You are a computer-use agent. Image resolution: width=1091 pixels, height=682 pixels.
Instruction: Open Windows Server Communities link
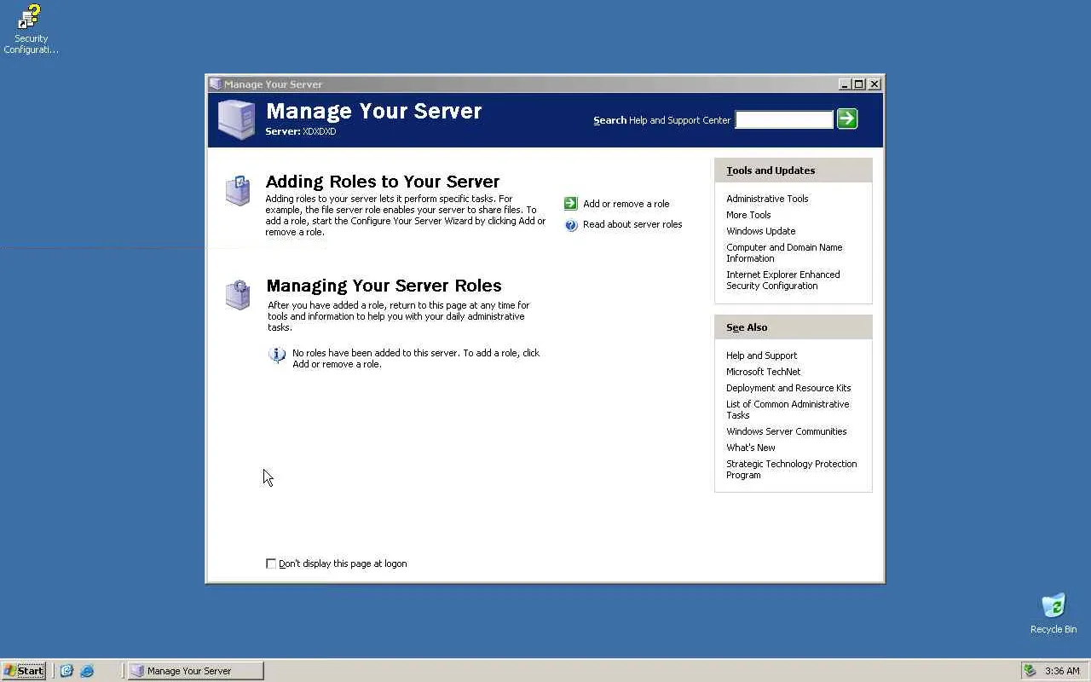click(787, 431)
